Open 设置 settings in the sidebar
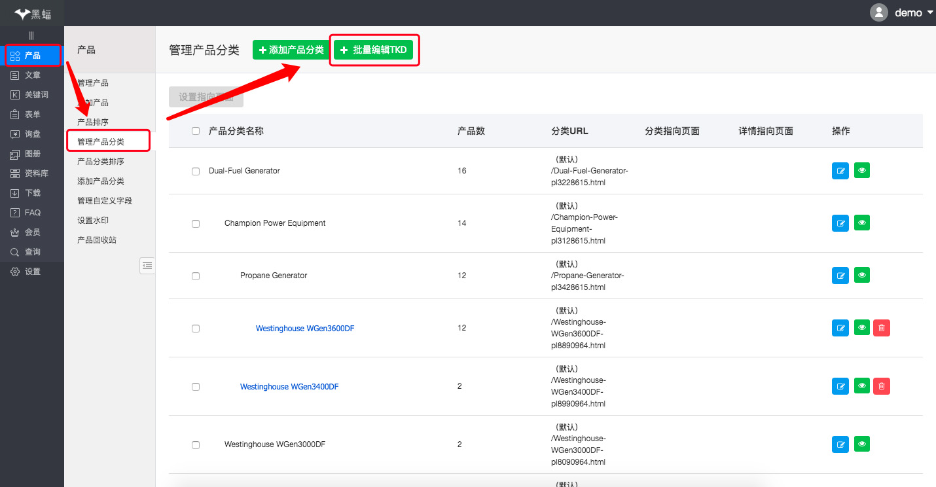The width and height of the screenshot is (936, 487). [x=32, y=272]
